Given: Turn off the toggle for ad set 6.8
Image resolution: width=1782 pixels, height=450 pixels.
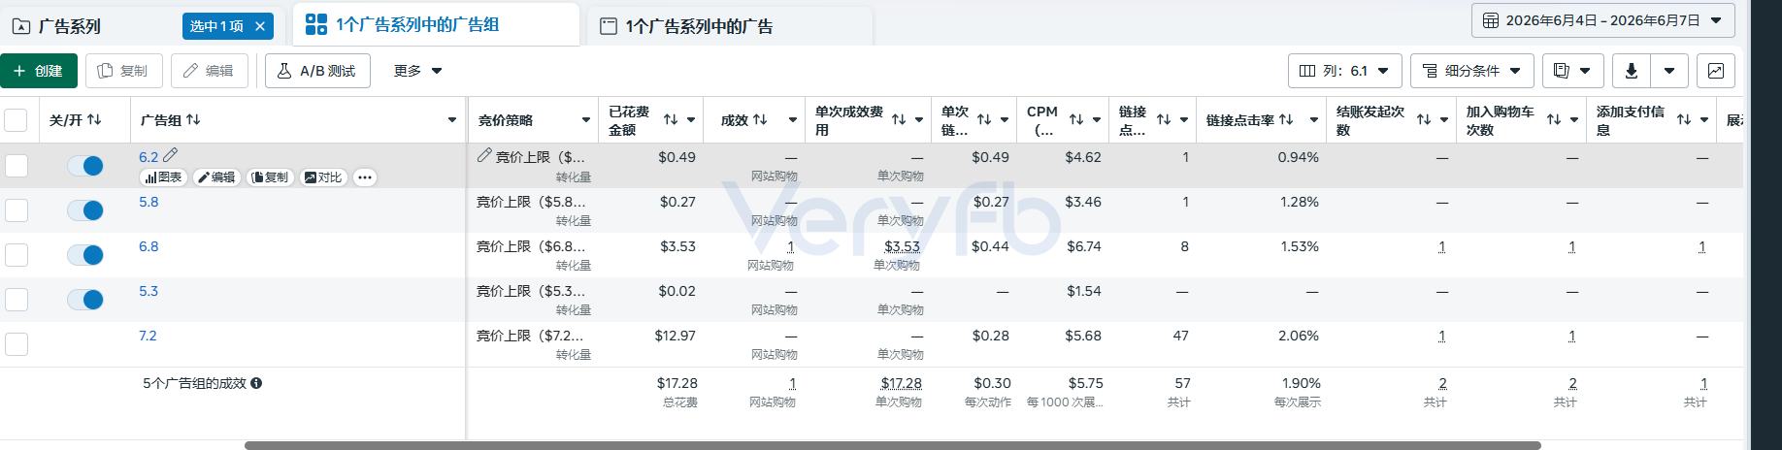Looking at the screenshot, I should point(85,255).
